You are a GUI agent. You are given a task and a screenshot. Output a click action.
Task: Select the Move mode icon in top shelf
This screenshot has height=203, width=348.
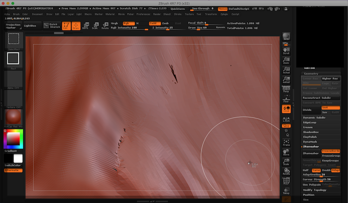tap(86, 26)
